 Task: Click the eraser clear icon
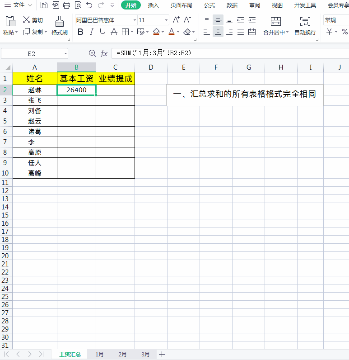187,32
